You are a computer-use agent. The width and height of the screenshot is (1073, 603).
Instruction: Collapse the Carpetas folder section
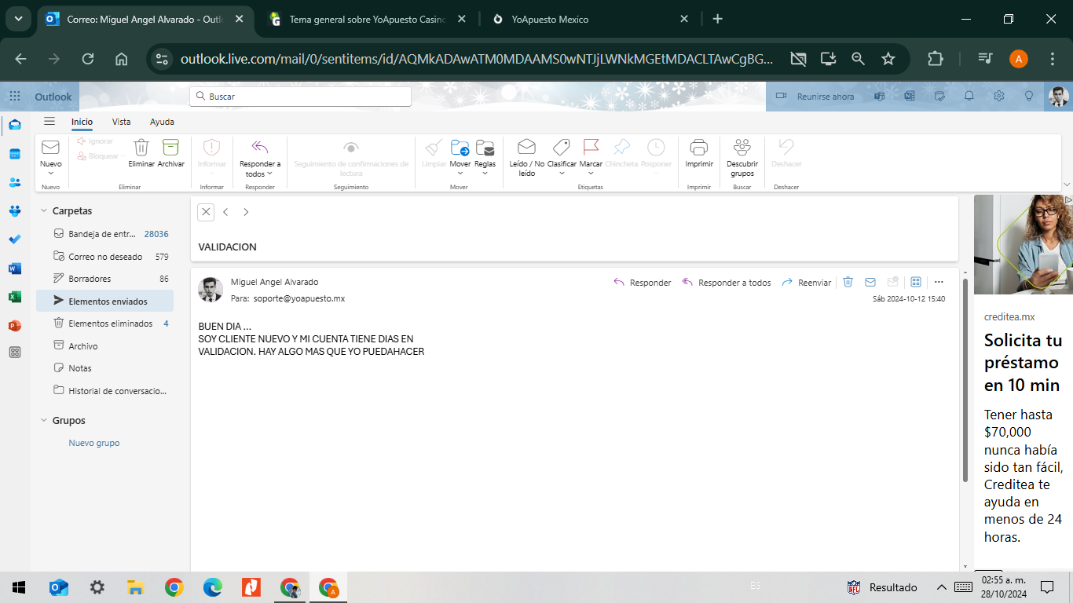point(44,211)
